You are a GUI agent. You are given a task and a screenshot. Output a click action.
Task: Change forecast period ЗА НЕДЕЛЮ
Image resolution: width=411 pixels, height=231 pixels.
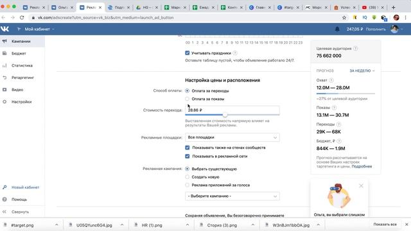coord(362,71)
